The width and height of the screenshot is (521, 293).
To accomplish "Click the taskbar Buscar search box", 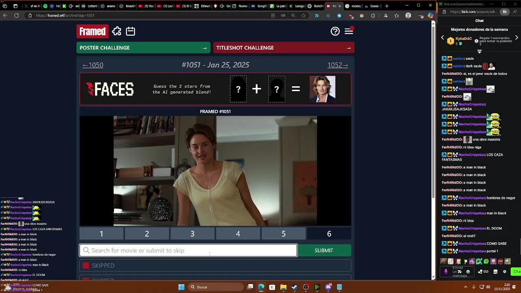I will point(216,287).
